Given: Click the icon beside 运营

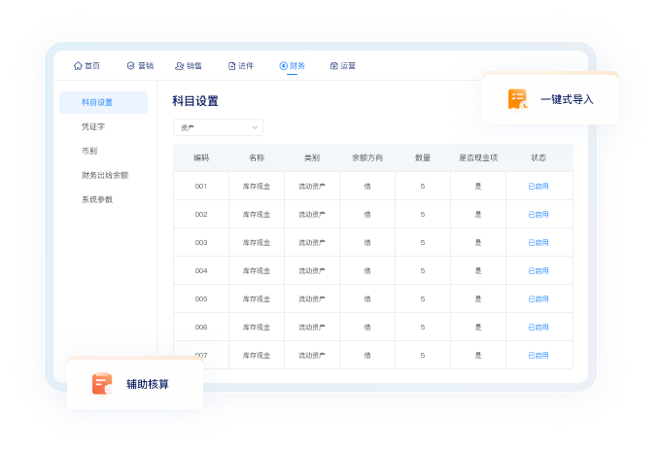Looking at the screenshot, I should coord(333,66).
